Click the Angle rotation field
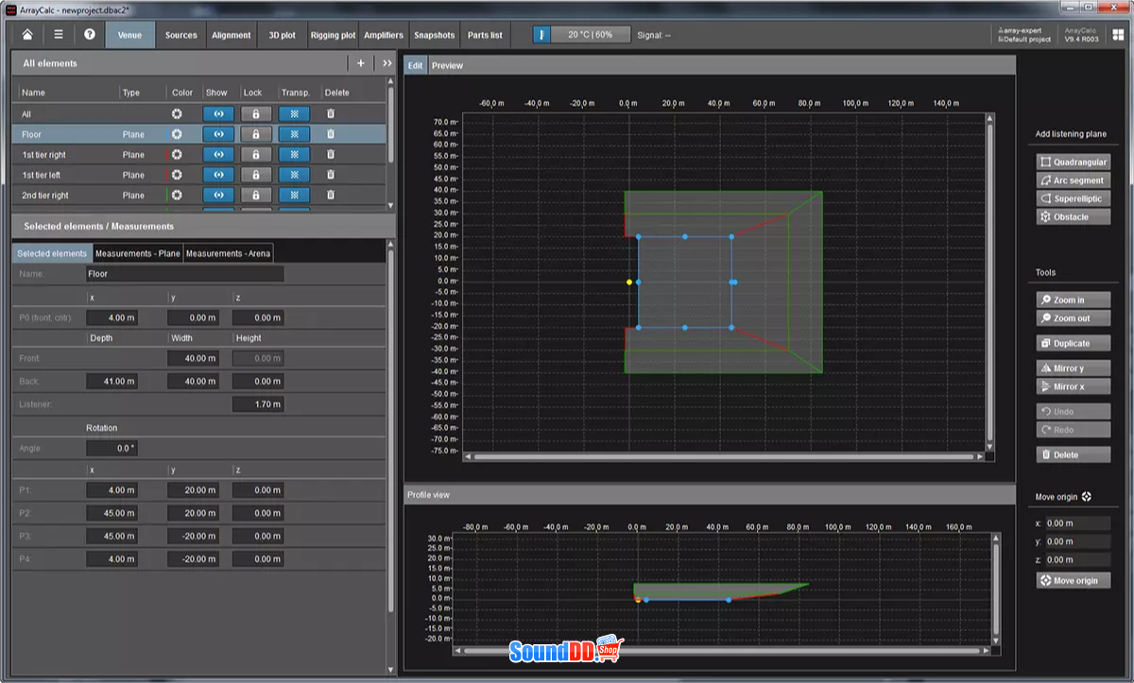This screenshot has width=1134, height=683. [112, 449]
